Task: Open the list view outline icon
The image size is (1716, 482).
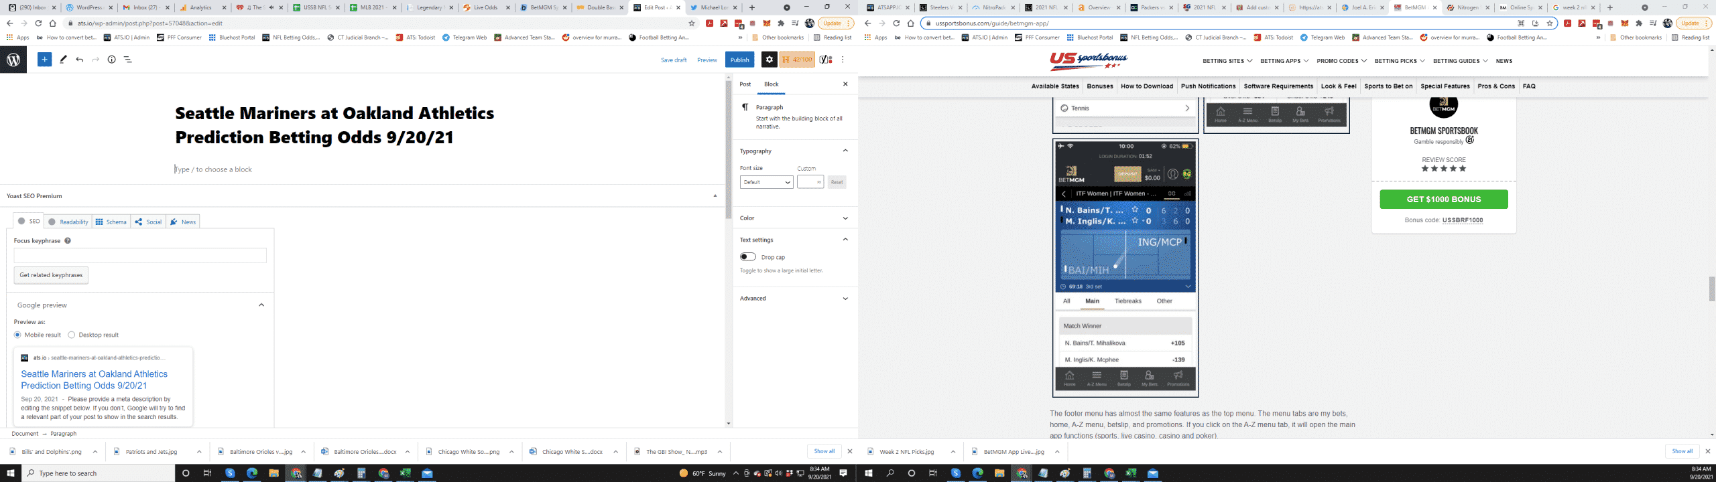Action: tap(128, 60)
